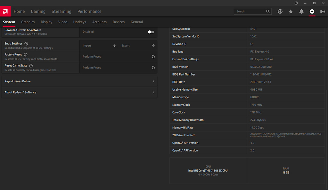This screenshot has width=328, height=190.
Task: Open the Hotkeys tab
Action: (x=79, y=22)
